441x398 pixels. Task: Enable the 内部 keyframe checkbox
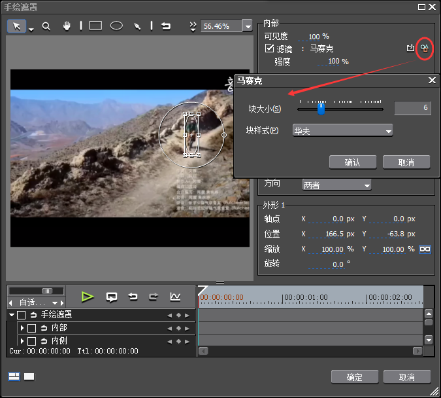31,328
